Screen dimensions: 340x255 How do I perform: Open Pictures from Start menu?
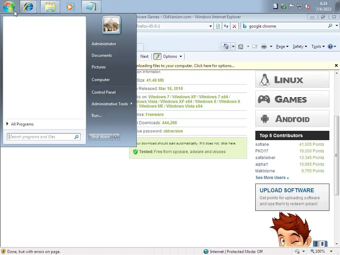click(x=98, y=67)
